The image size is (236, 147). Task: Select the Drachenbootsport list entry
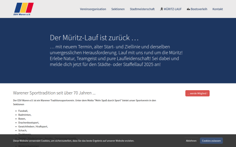pyautogui.click(x=29, y=123)
